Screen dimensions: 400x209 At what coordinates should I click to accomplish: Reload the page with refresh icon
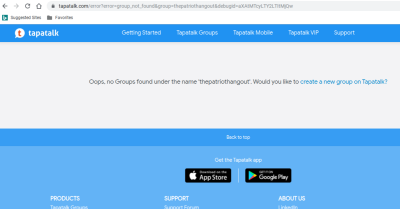(x=27, y=6)
